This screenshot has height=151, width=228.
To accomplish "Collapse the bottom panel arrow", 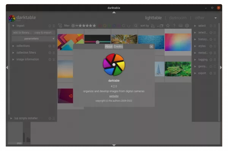I will 114,145.
